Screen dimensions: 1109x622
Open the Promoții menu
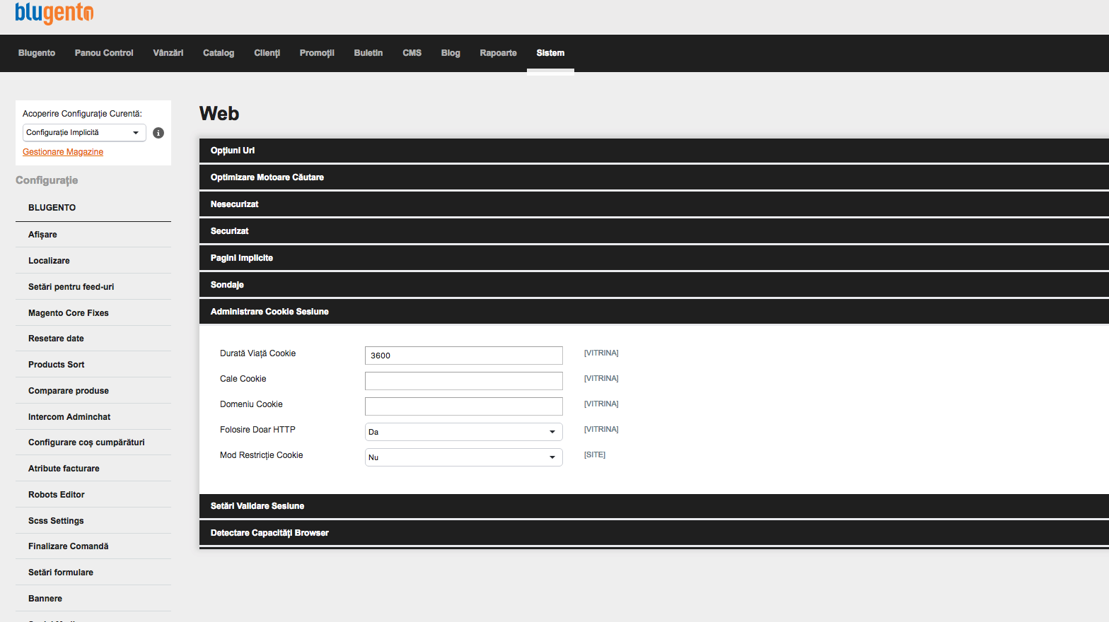pyautogui.click(x=317, y=53)
